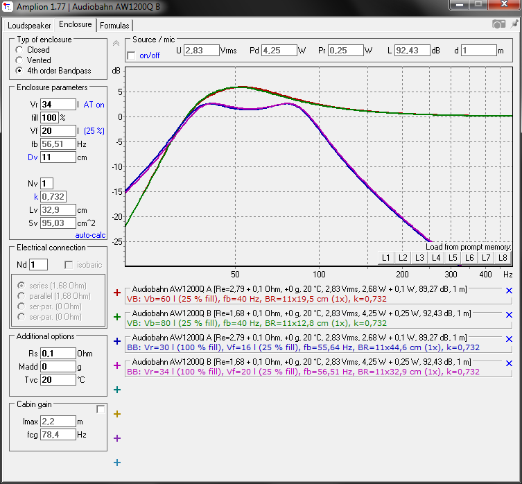The image size is (522, 484).
Task: Load prompt memory L7
Action: (486, 258)
